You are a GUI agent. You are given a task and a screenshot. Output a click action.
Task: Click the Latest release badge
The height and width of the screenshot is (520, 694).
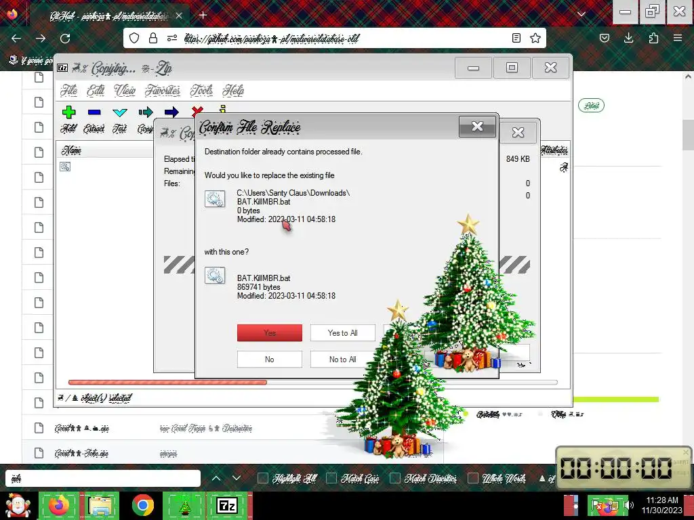point(591,105)
